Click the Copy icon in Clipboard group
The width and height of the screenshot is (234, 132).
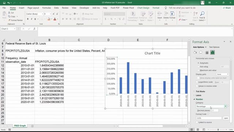(x=9, y=16)
